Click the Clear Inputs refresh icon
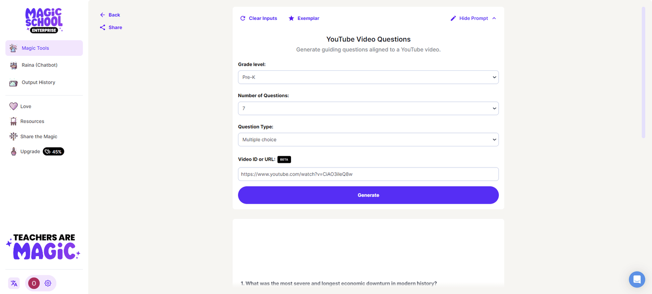 coord(243,18)
